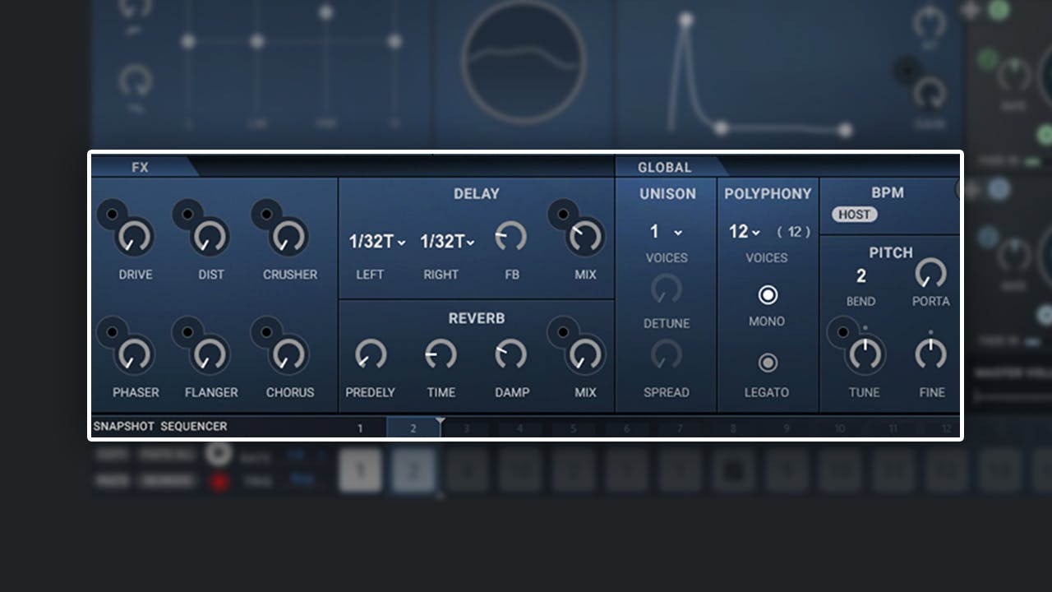The width and height of the screenshot is (1052, 592).
Task: Click the Reverb Predely knob
Action: tap(370, 355)
